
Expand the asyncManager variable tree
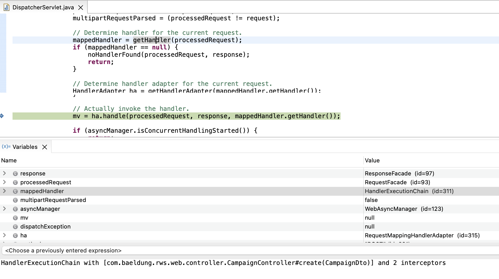[x=4, y=209]
